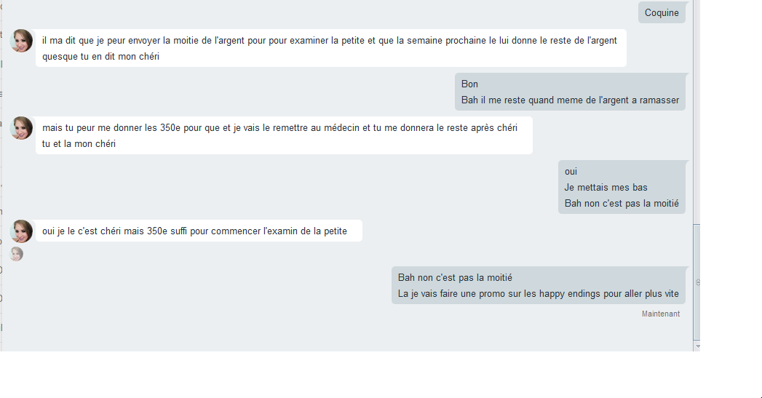The height and width of the screenshot is (398, 762).
Task: Click the 'Bon' sent message line
Action: pyautogui.click(x=469, y=84)
